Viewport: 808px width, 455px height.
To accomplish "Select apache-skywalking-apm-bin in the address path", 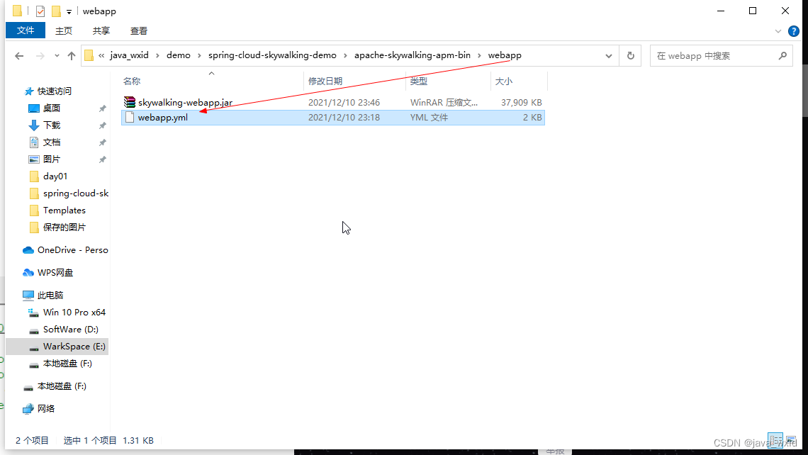I will point(413,55).
